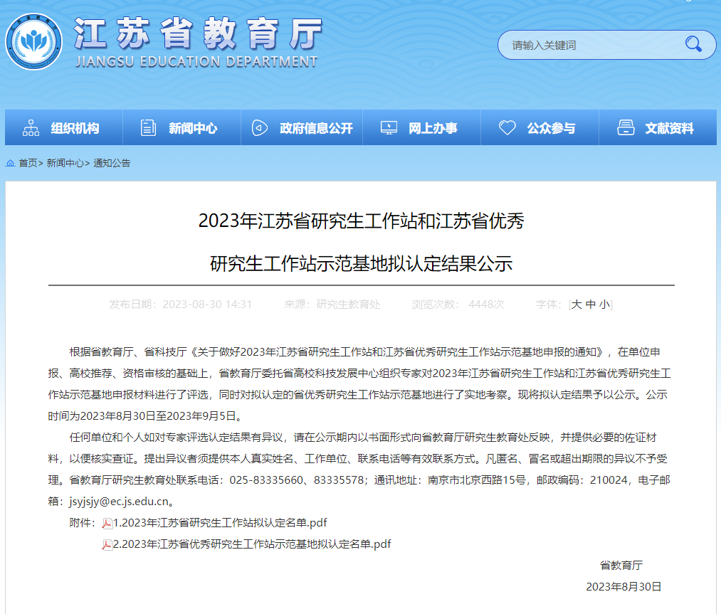721x614 pixels.
Task: Click the organization chart icon beside 组织机构
Action: [x=31, y=128]
